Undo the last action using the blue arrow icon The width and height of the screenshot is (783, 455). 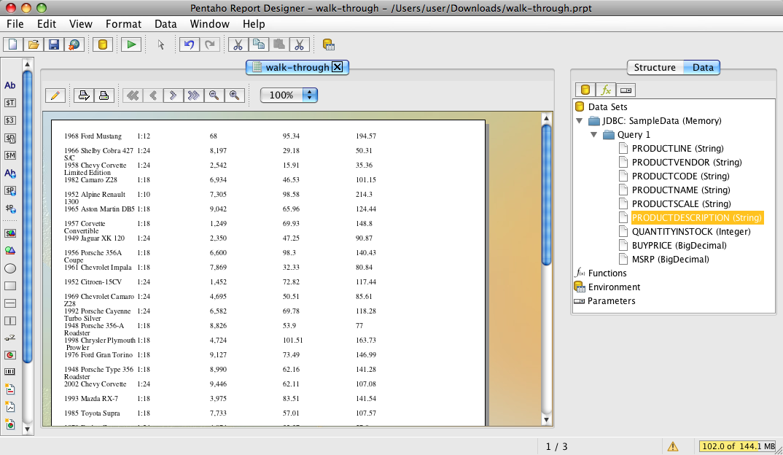pyautogui.click(x=190, y=44)
